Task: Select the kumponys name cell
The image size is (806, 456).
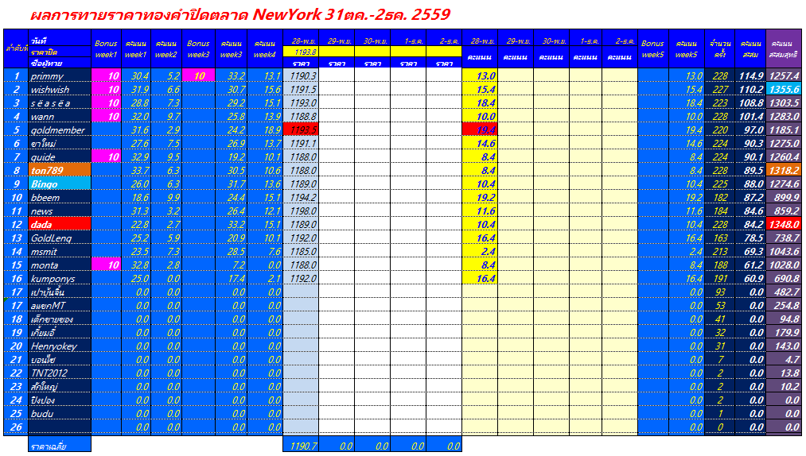Action: [x=60, y=278]
